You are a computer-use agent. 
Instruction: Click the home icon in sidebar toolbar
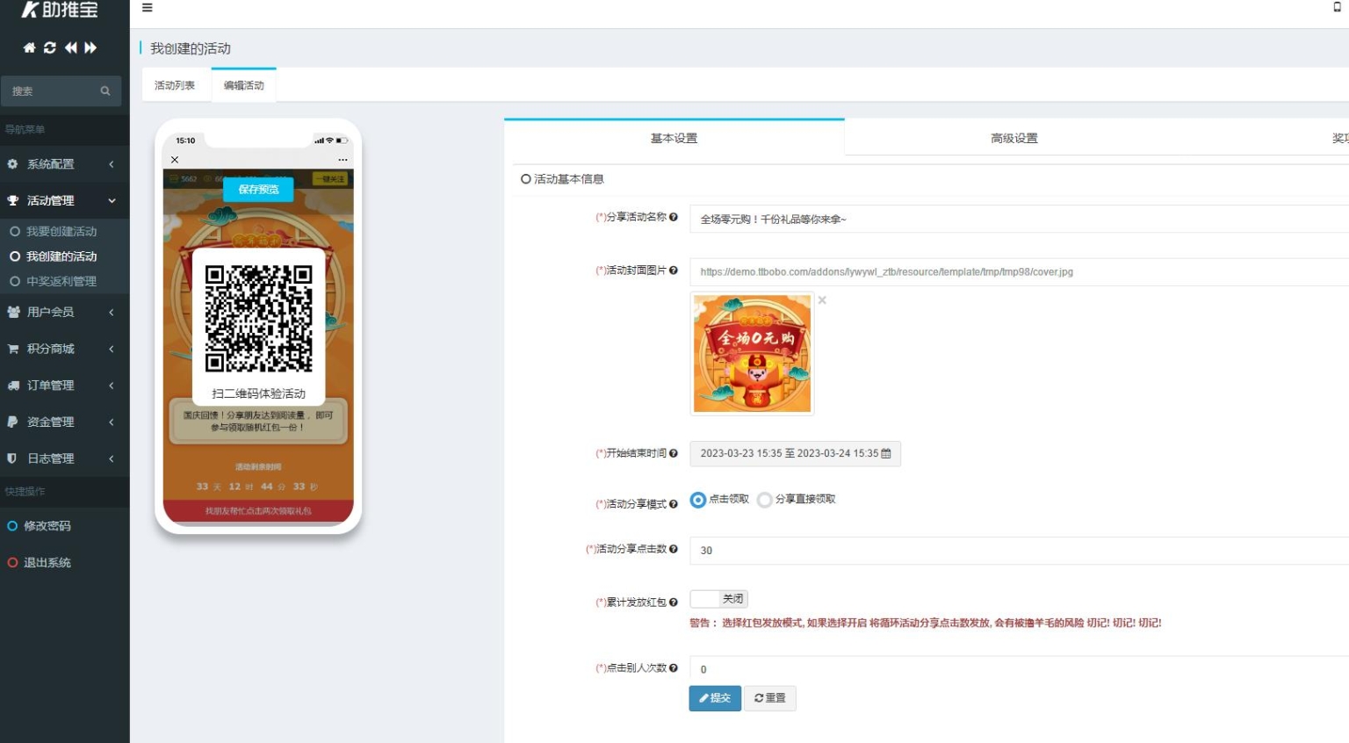[x=28, y=48]
